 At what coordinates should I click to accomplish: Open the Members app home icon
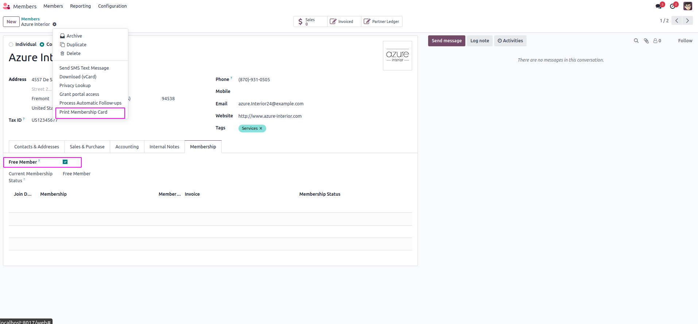coord(7,6)
